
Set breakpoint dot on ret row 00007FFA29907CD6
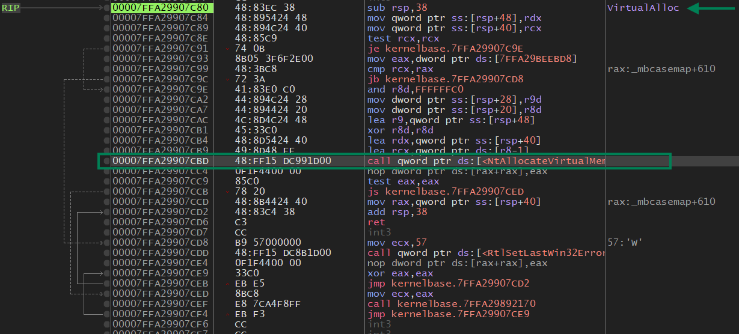click(x=106, y=222)
